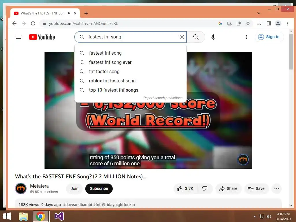Share the video
296x222 pixels.
(228, 188)
